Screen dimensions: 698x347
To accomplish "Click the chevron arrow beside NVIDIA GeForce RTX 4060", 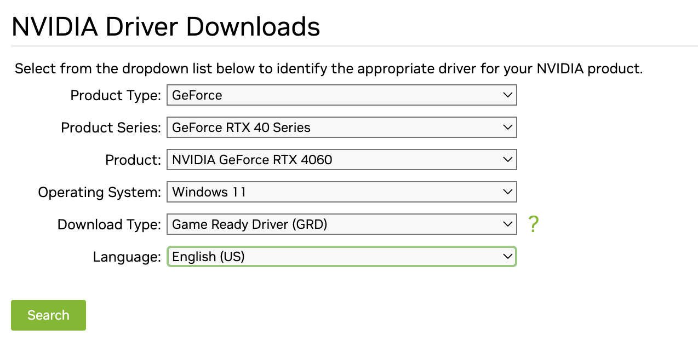I will pos(507,160).
